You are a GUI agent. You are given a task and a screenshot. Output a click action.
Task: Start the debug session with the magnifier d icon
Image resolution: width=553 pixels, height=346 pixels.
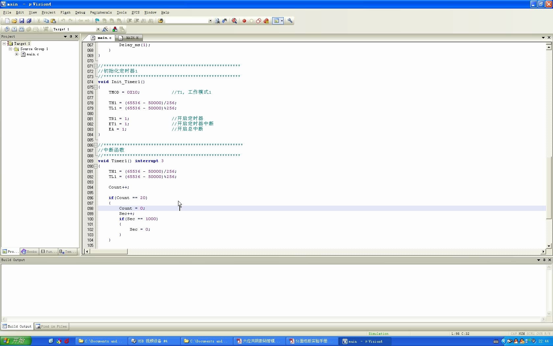[x=234, y=21]
